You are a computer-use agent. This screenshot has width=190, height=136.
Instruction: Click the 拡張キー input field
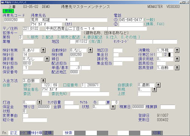(52, 33)
